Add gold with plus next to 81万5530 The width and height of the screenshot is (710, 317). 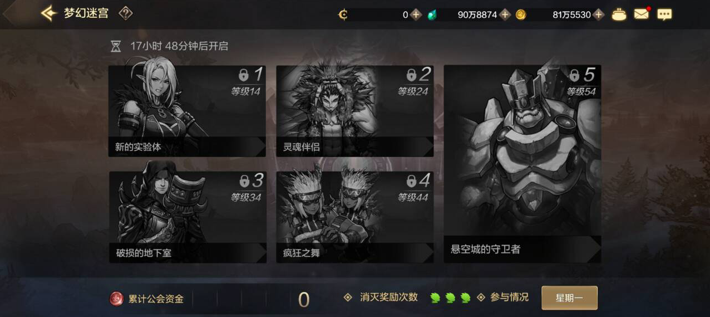599,14
